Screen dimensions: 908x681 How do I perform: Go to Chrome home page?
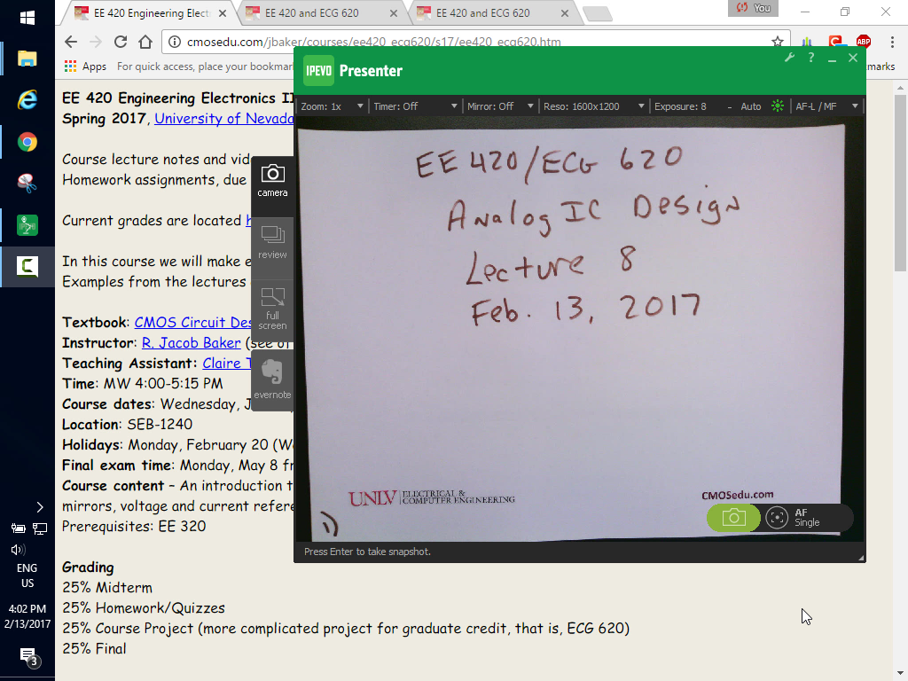pyautogui.click(x=145, y=42)
